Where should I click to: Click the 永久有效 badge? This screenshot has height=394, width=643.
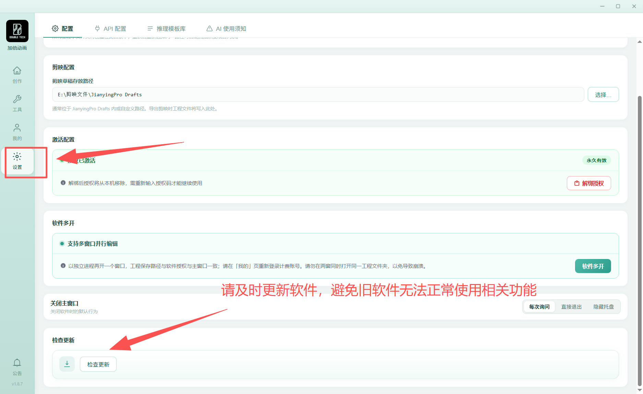[x=596, y=160]
